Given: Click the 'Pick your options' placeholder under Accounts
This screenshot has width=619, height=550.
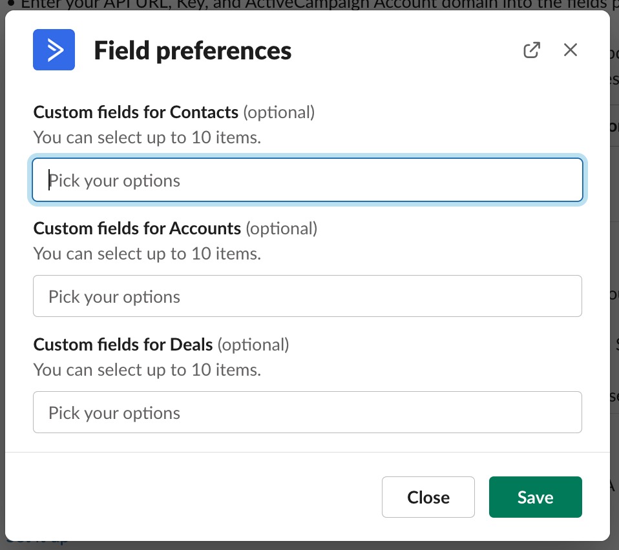Looking at the screenshot, I should click(x=114, y=296).
